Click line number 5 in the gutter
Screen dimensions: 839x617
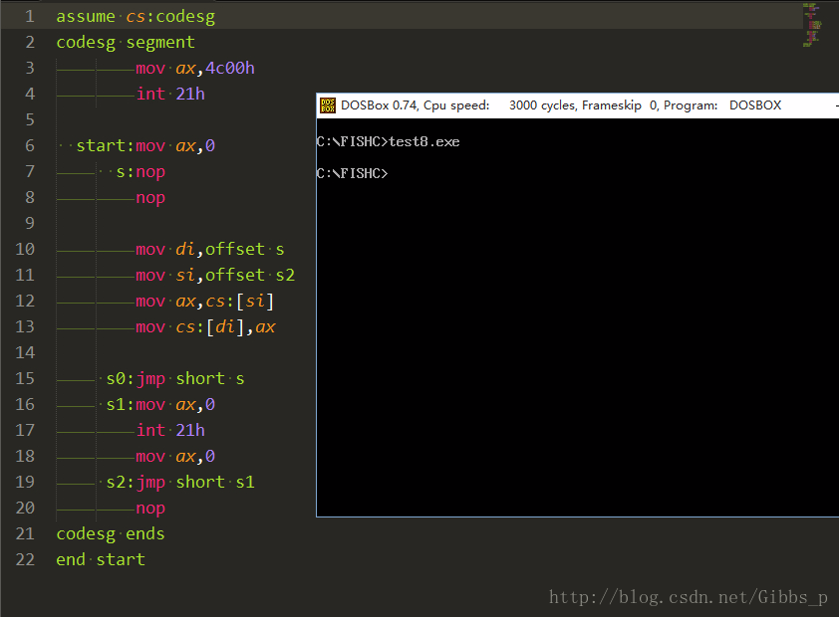(30, 119)
